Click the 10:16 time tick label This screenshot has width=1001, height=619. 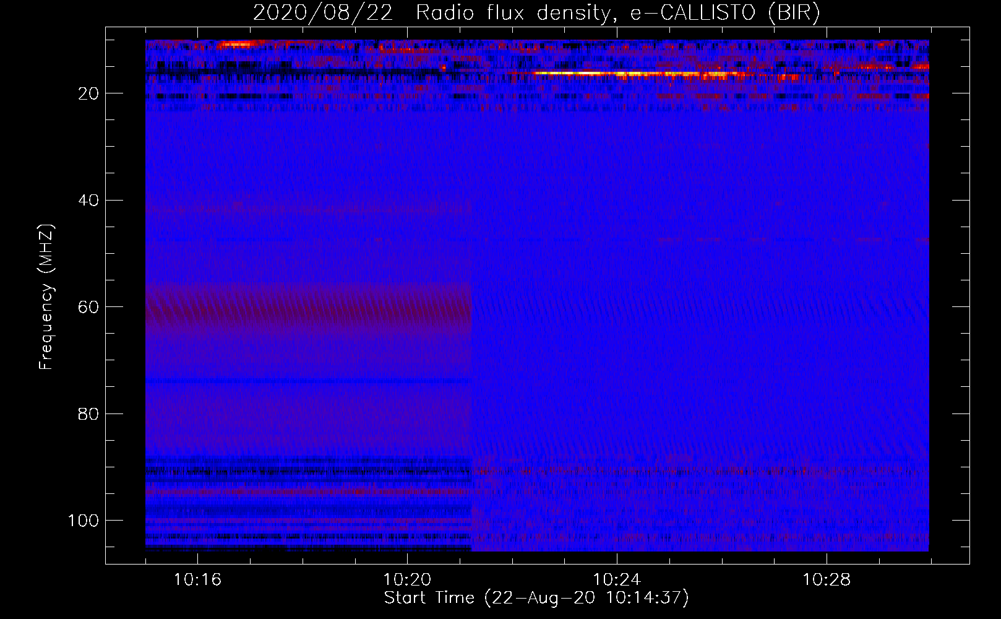click(197, 580)
